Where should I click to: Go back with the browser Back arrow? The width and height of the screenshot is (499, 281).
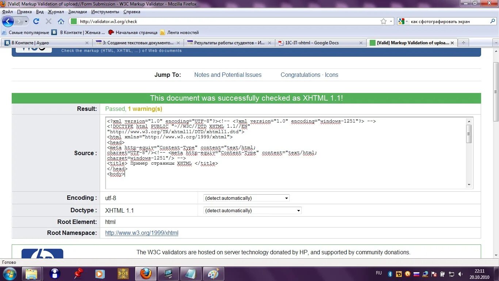(x=8, y=21)
